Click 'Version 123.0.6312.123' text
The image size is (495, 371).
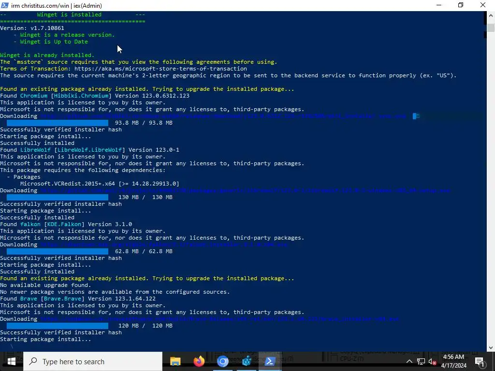click(152, 96)
